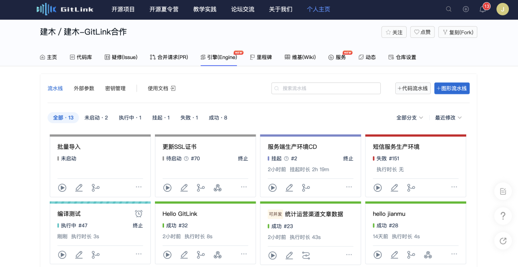Click 终止 on the 编译测试 card
518x267 pixels.
tap(138, 225)
